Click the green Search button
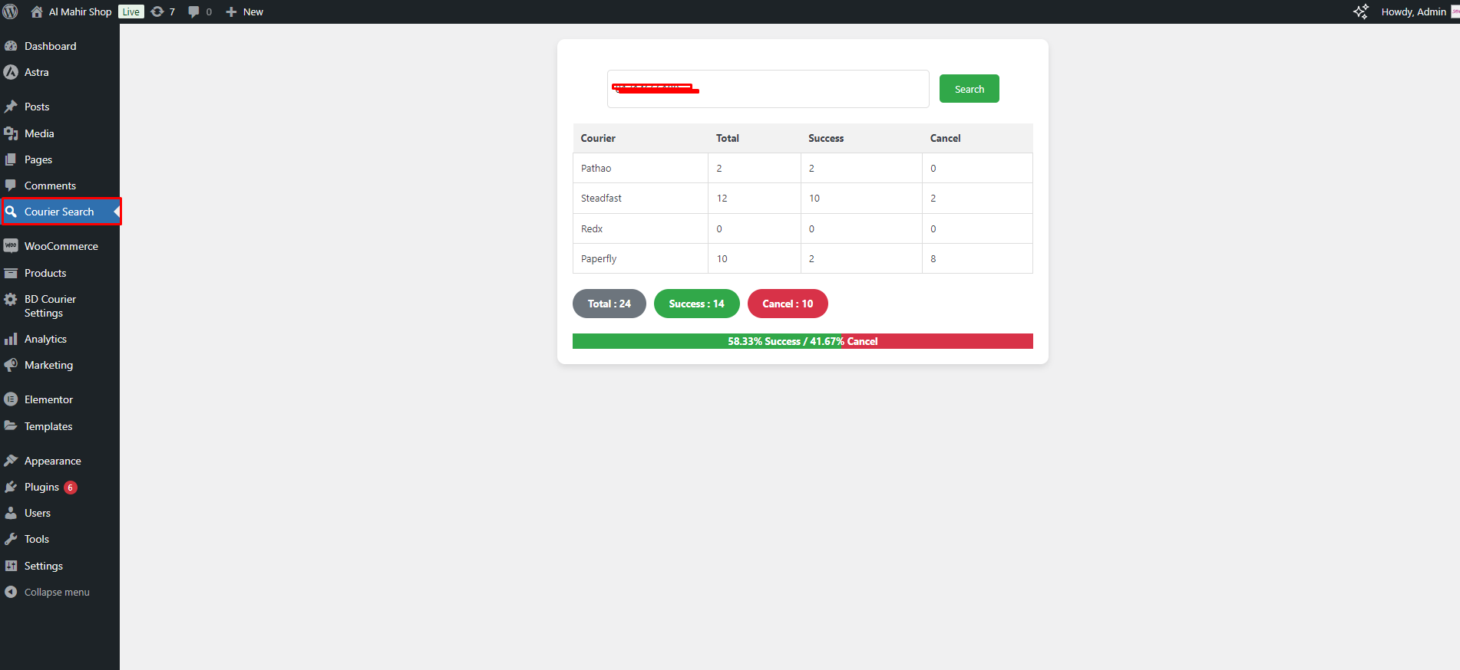Viewport: 1460px width, 670px height. pyautogui.click(x=969, y=89)
